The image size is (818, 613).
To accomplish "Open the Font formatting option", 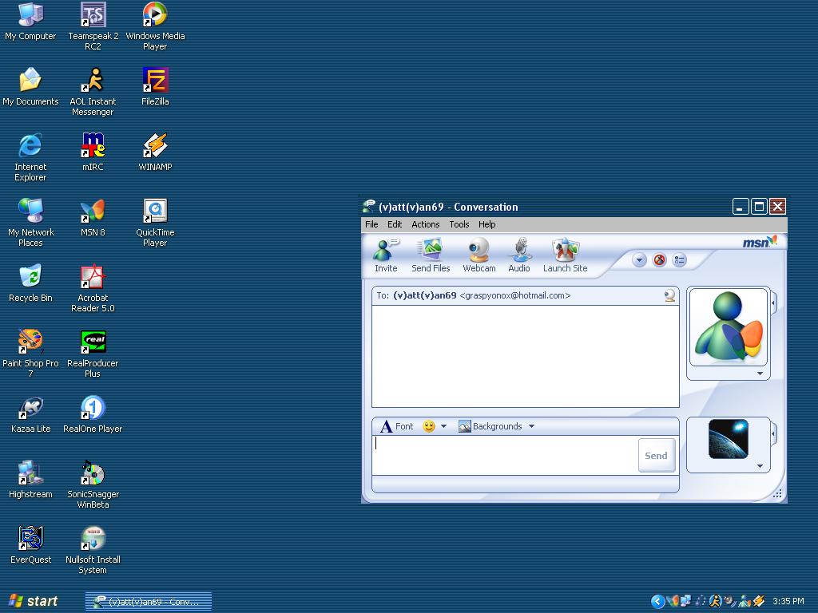I will (x=396, y=426).
